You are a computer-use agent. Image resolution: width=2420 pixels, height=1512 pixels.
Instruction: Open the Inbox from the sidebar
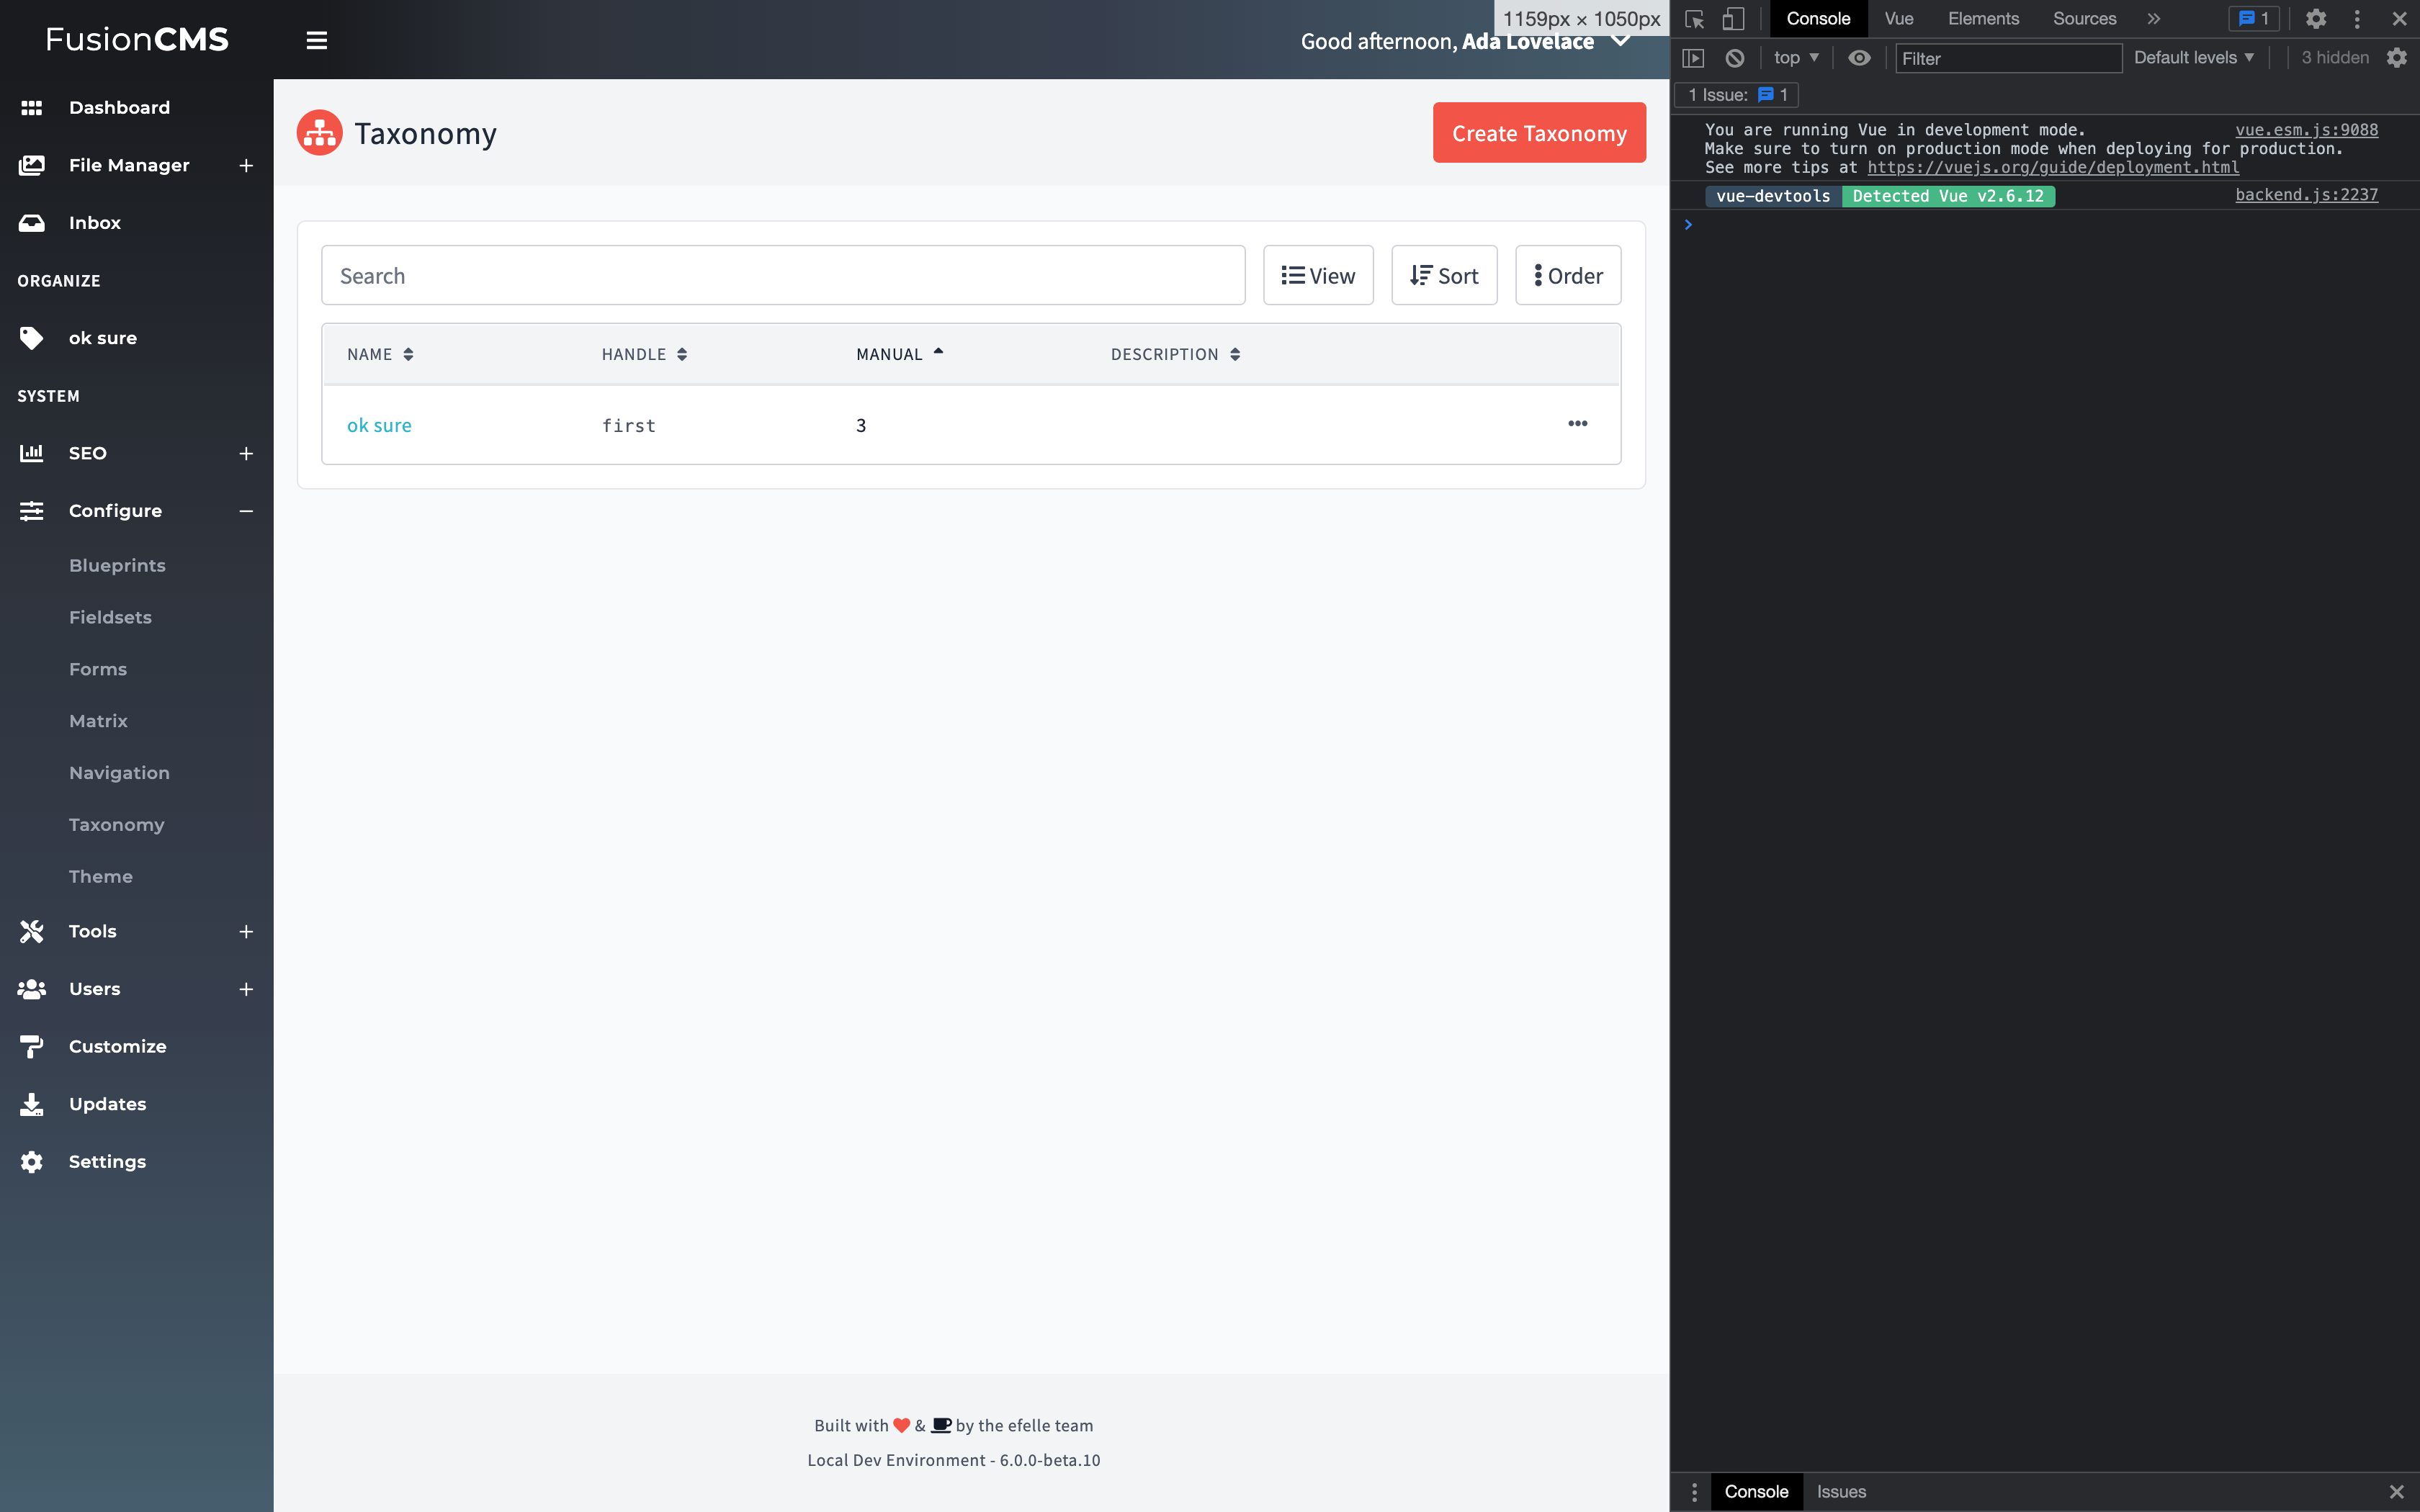coord(95,222)
